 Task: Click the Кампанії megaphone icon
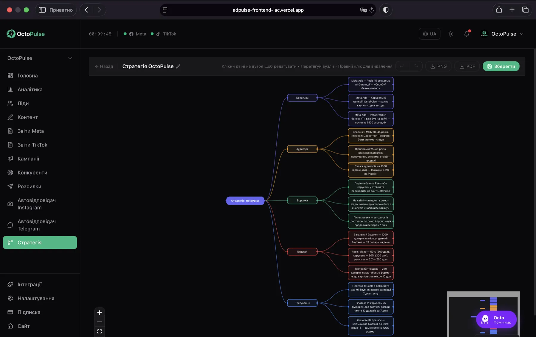(x=10, y=159)
